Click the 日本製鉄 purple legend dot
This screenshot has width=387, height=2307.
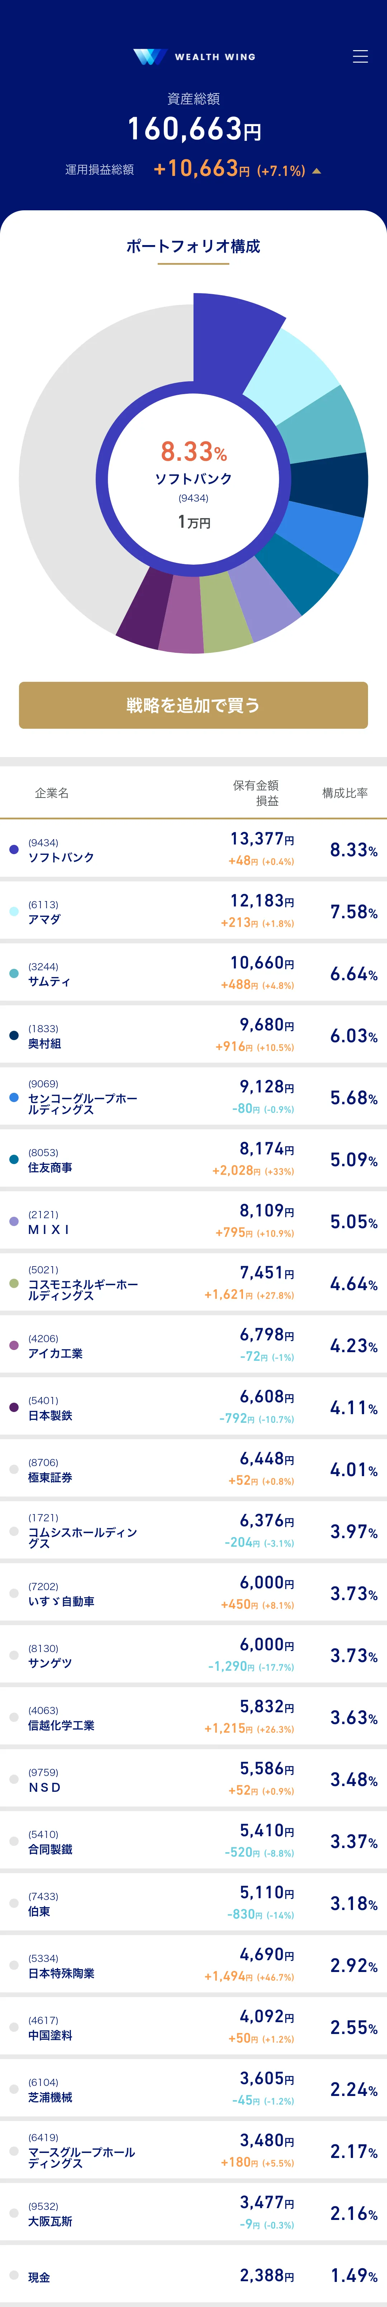[x=14, y=1407]
